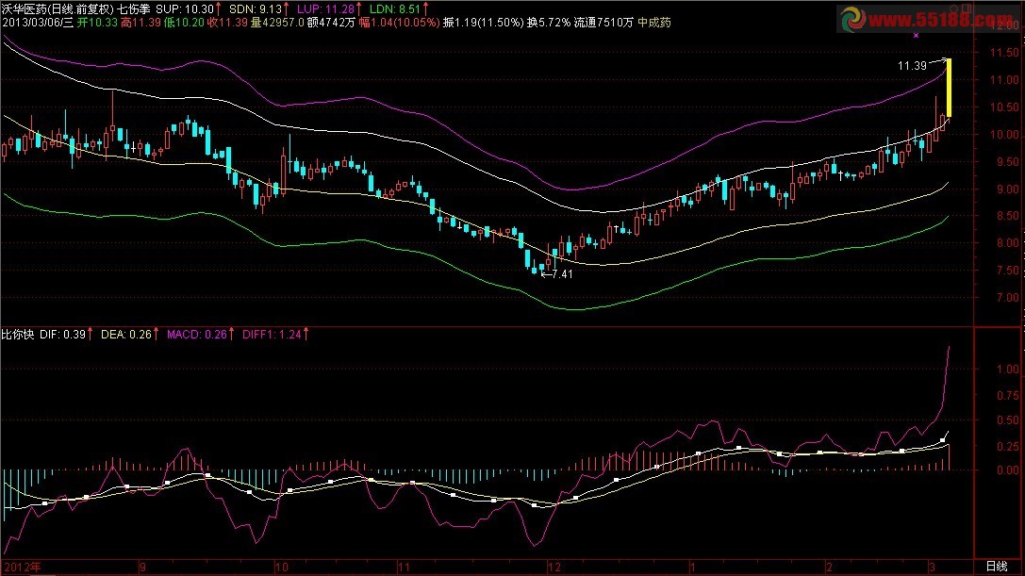1025x576 pixels.
Task: Click the date 2013/03/06/三 in the header
Action: pos(38,23)
